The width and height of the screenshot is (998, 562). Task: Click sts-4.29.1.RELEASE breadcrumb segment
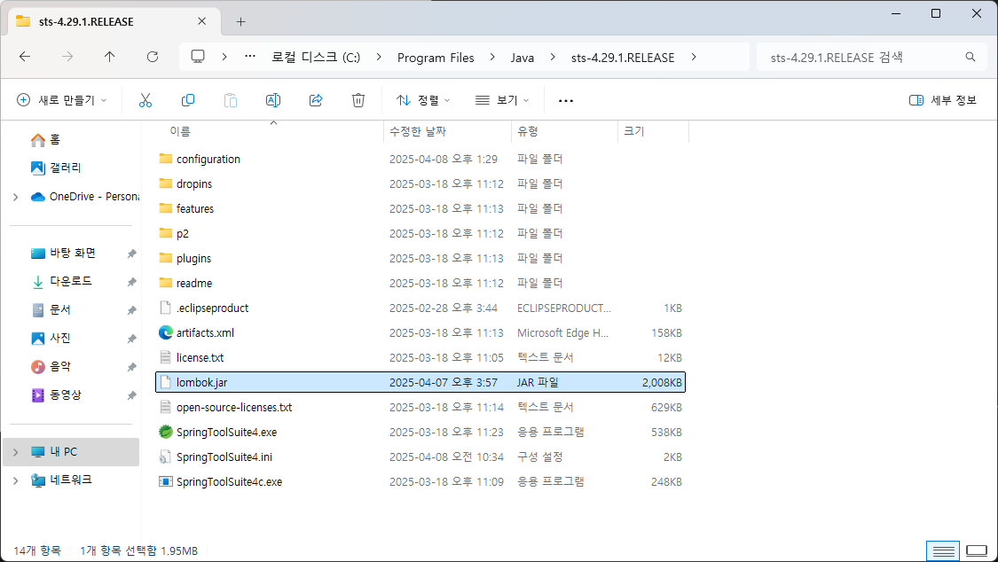[x=623, y=58]
